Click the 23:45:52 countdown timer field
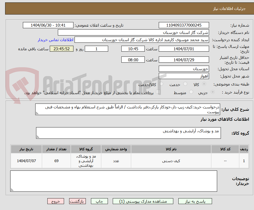Screen dimensions: 254x210 (x=61, y=49)
